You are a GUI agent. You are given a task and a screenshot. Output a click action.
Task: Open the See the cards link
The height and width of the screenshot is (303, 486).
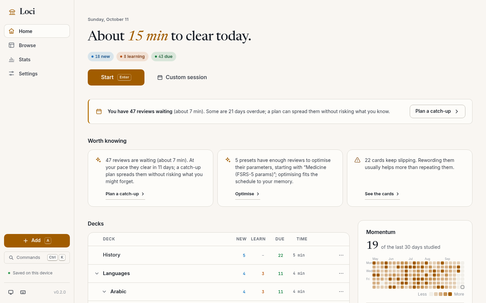tap(382, 194)
